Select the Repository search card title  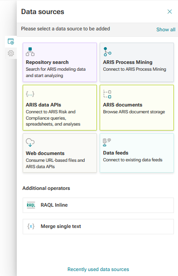click(47, 62)
